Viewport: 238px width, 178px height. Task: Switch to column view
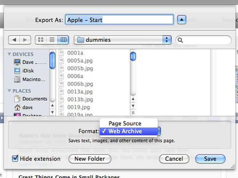point(63,40)
